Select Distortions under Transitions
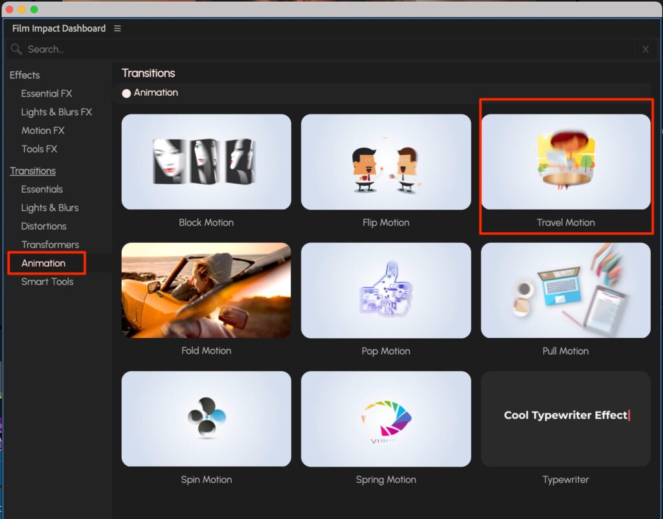 [x=43, y=226]
